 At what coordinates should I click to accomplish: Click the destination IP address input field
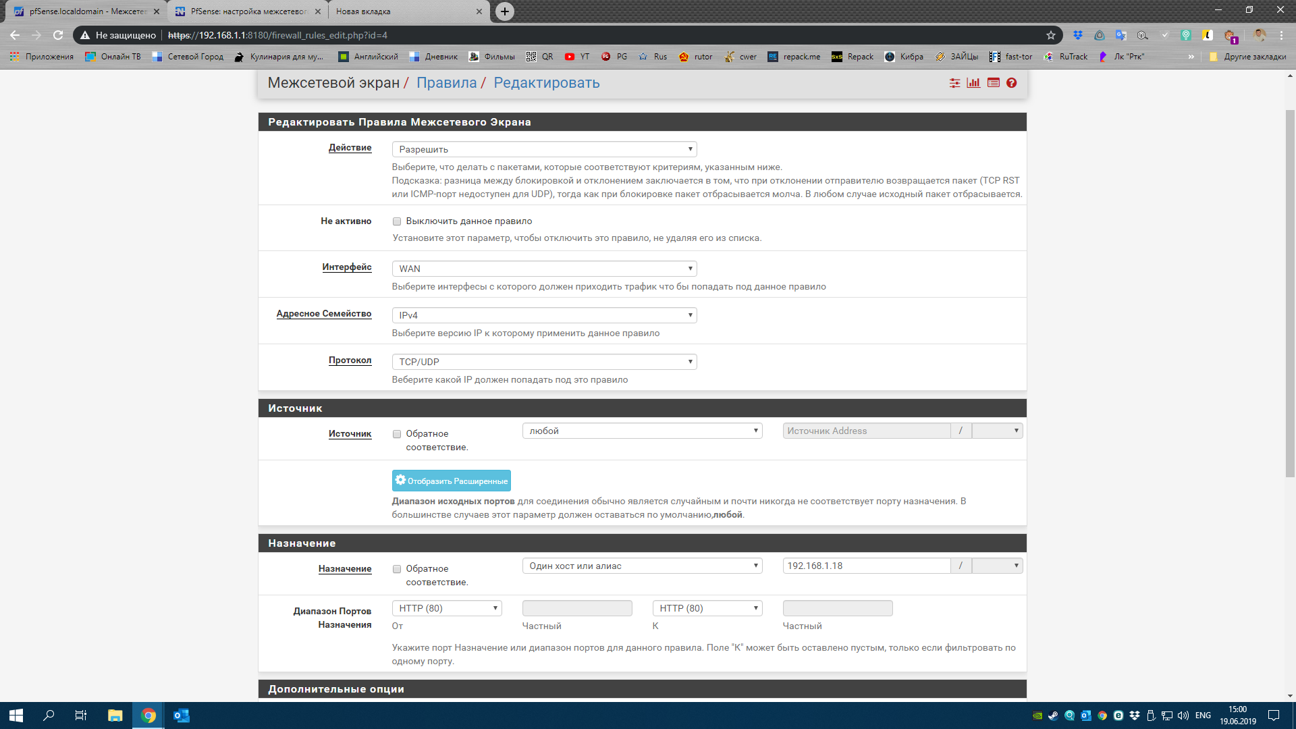pos(863,565)
